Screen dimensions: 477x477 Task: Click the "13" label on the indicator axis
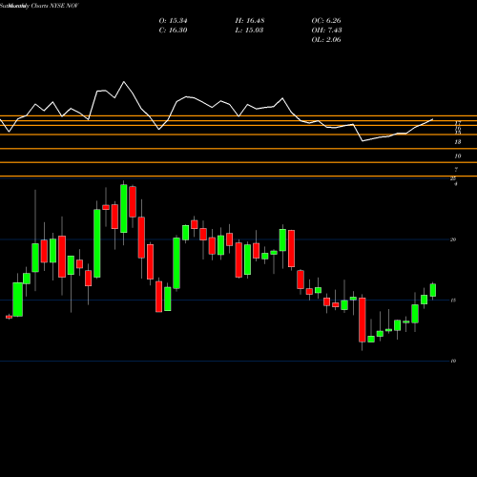[458, 142]
